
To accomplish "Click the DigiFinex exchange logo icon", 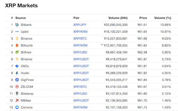I will [x=17, y=80].
